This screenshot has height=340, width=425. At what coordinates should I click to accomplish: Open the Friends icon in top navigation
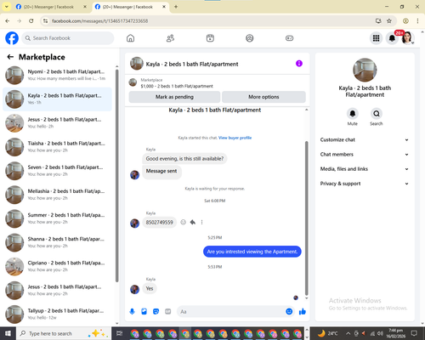[170, 38]
